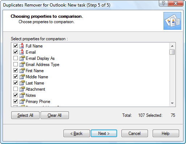186x144 pixels.
Task: Click the Notes property icon
Action: [22, 95]
